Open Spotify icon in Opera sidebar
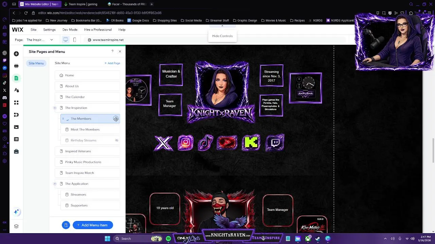Screen dimensions: 435x244 [4, 116]
